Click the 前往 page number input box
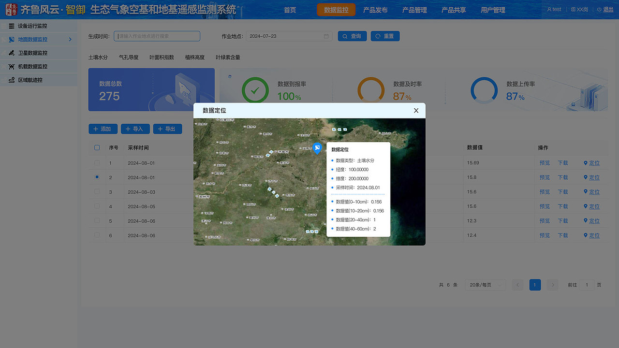Screen dimensions: 619x348 click(x=587, y=285)
